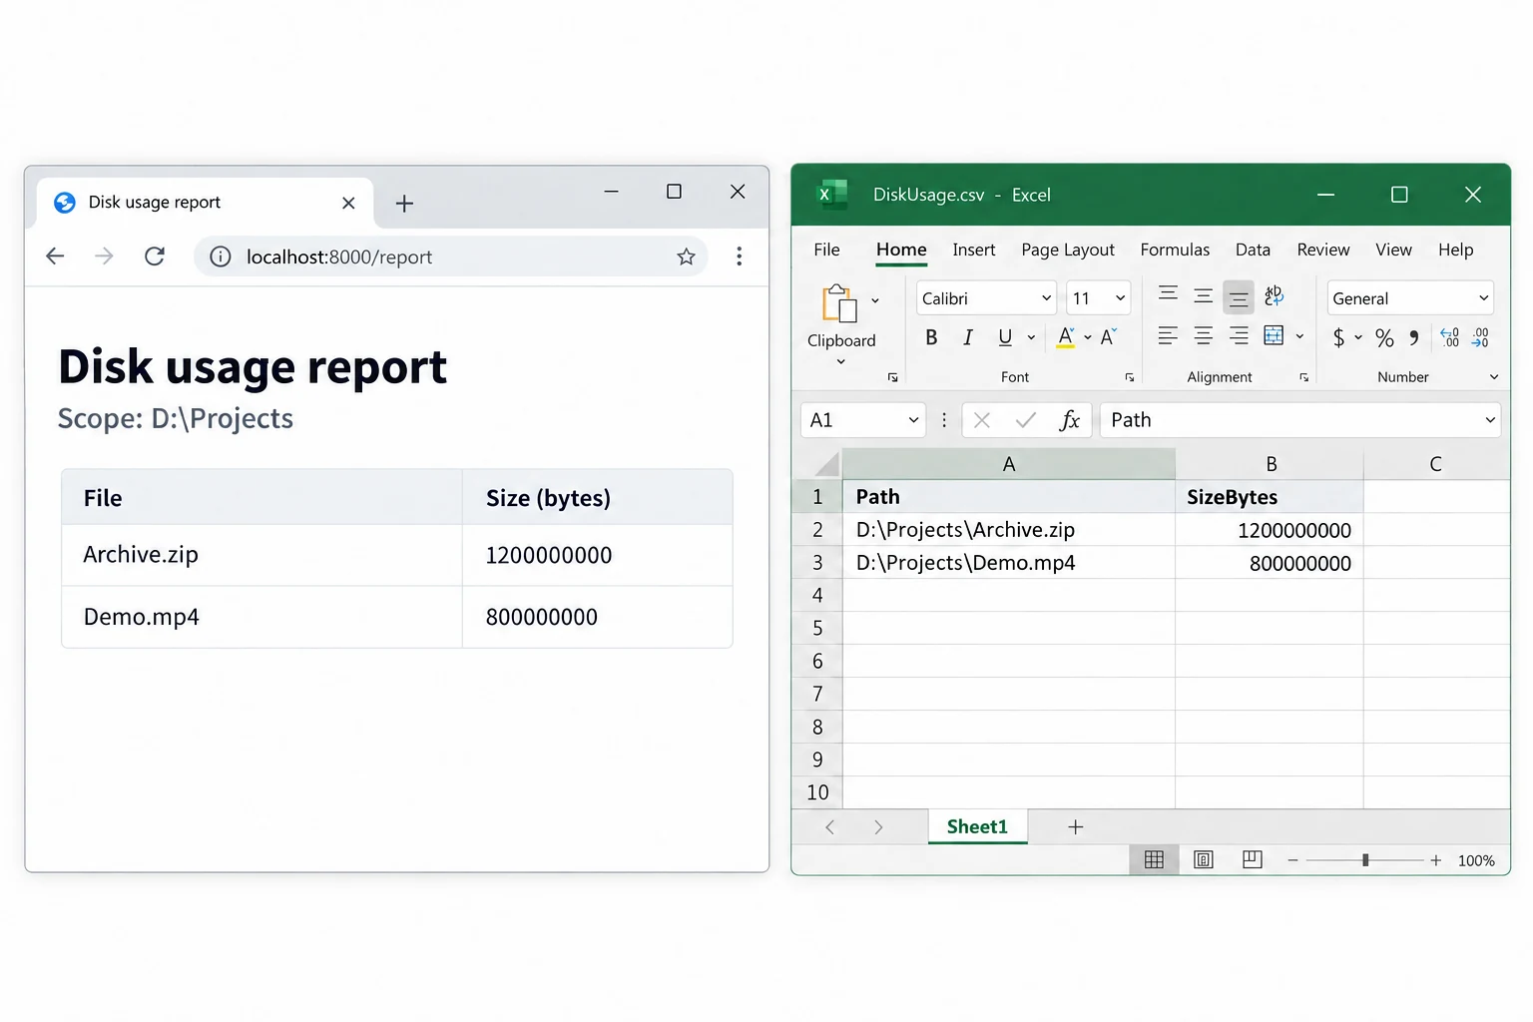This screenshot has height=1022, width=1533.
Task: Close the Disk usage report browser tab
Action: [x=348, y=203]
